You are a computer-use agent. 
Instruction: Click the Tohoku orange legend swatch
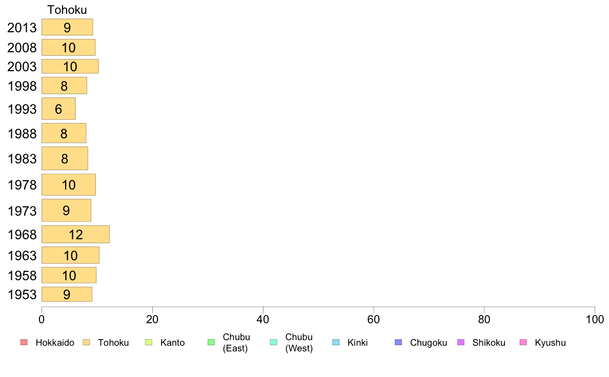(x=86, y=342)
